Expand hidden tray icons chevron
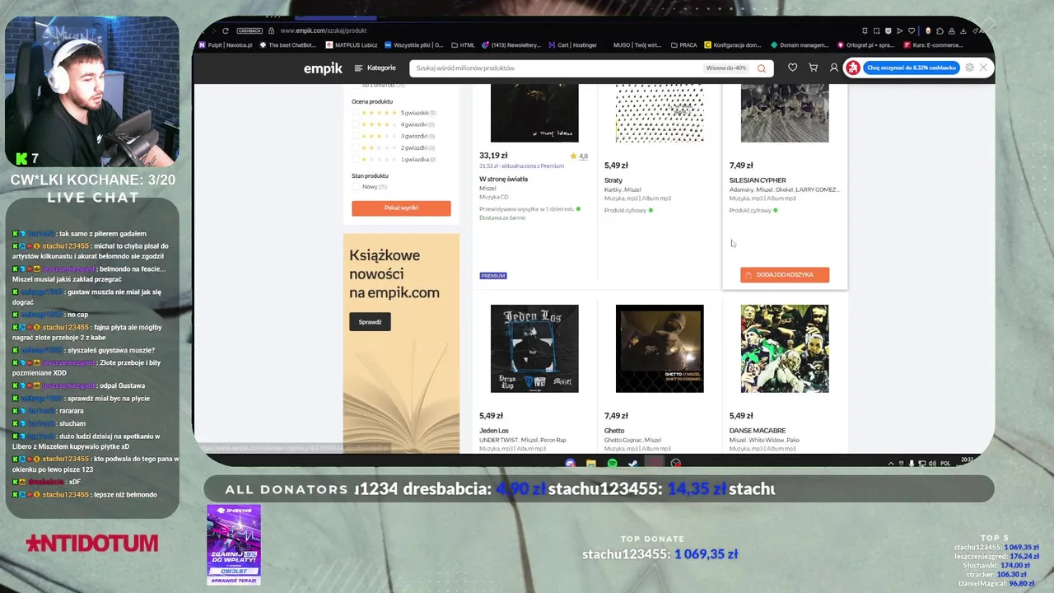 (891, 463)
